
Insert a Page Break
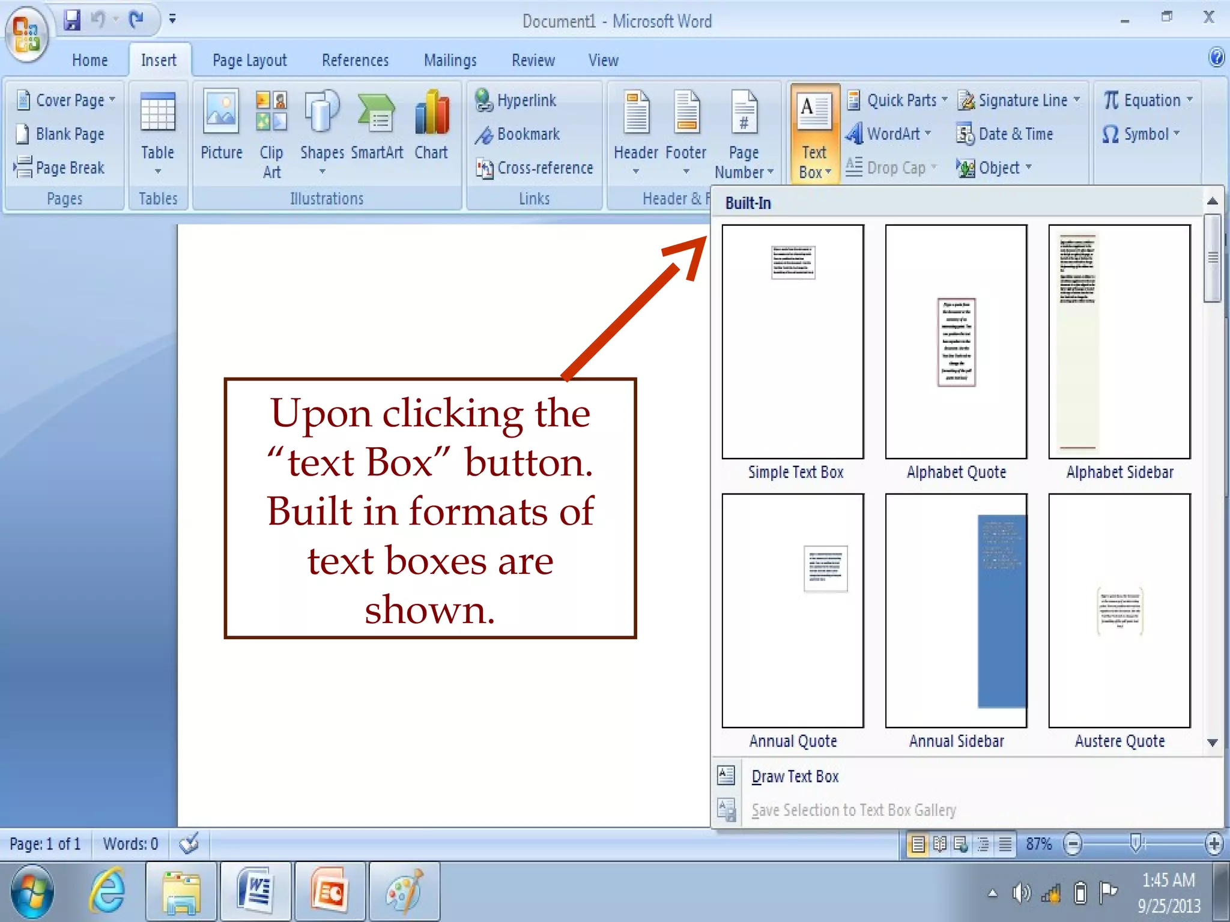tap(60, 167)
